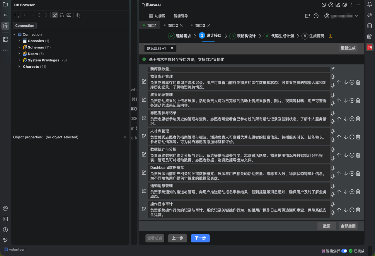Screen dimensions: 375x256
Task: Open the Git version control tool window
Action: coord(5,240)
